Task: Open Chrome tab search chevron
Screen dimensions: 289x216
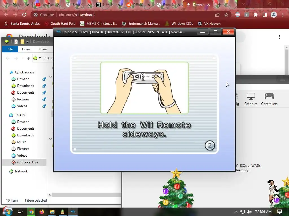Action: pos(244,4)
